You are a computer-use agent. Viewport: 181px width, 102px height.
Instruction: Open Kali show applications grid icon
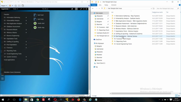coord(3,79)
